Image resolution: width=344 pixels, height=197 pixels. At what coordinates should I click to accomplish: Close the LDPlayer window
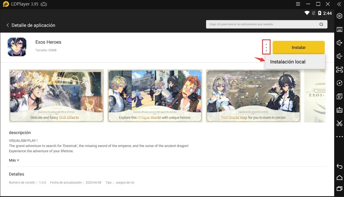tap(328, 4)
